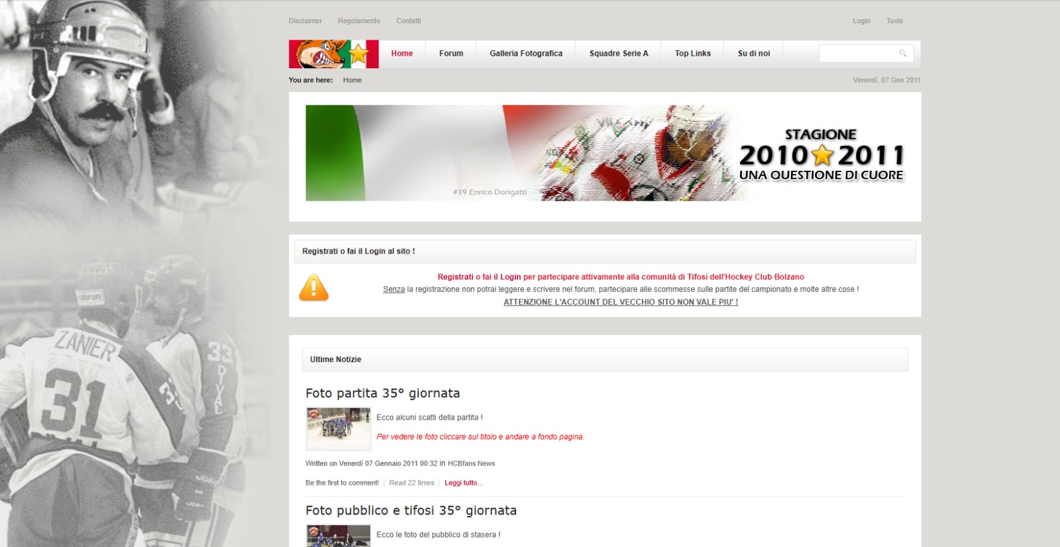This screenshot has height=547, width=1060.
Task: Click the red 'fai il Login' link
Action: pos(503,277)
